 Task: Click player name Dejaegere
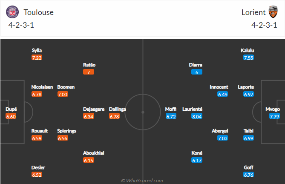[x=94, y=109]
